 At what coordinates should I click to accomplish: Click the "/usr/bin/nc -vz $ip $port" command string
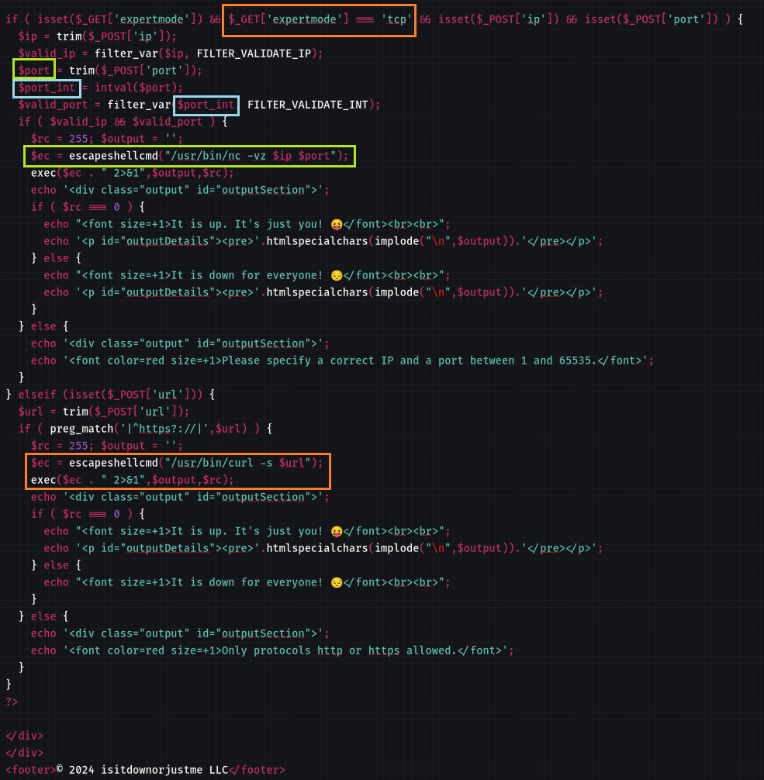pyautogui.click(x=250, y=156)
